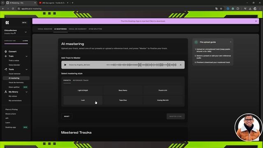This screenshot has height=148, width=263.
Task: Click the track waveform to seek
Action: [141, 65]
